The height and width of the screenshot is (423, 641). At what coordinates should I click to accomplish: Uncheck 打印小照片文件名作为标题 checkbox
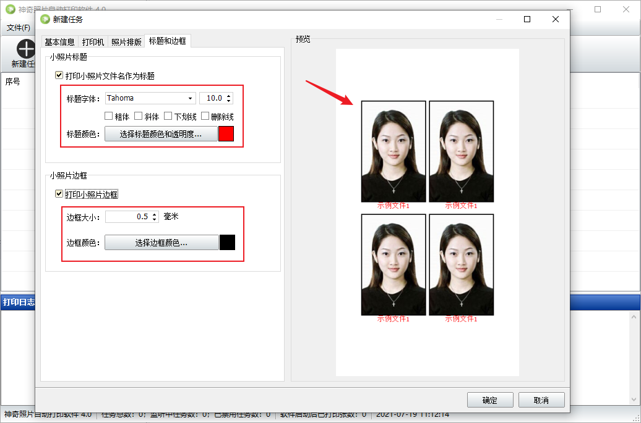click(x=59, y=76)
